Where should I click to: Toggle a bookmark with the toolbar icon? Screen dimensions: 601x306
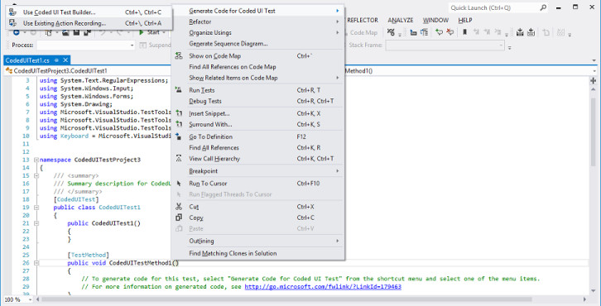(465, 32)
